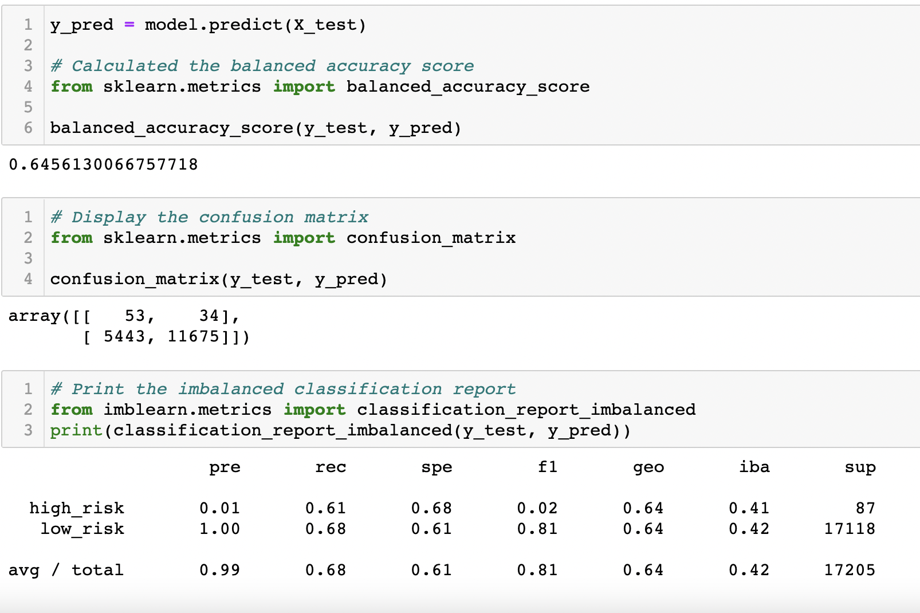Click the 'spe' column header
This screenshot has width=920, height=613.
pos(437,468)
